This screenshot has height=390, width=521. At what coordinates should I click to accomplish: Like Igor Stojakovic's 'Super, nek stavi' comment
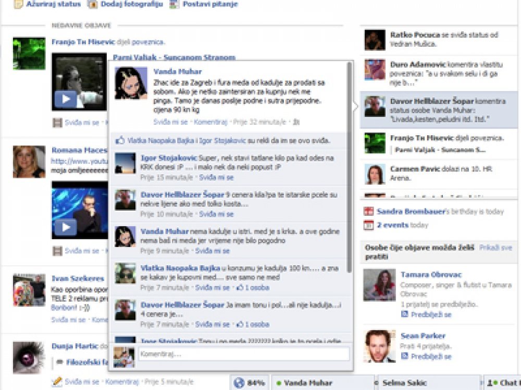tap(216, 177)
